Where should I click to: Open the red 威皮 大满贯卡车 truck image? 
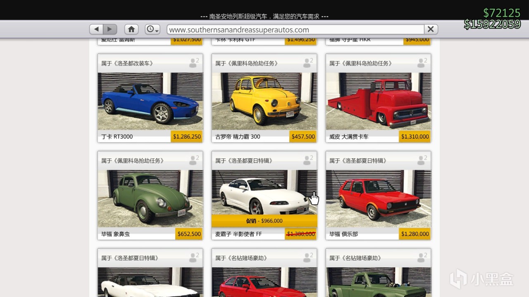379,101
